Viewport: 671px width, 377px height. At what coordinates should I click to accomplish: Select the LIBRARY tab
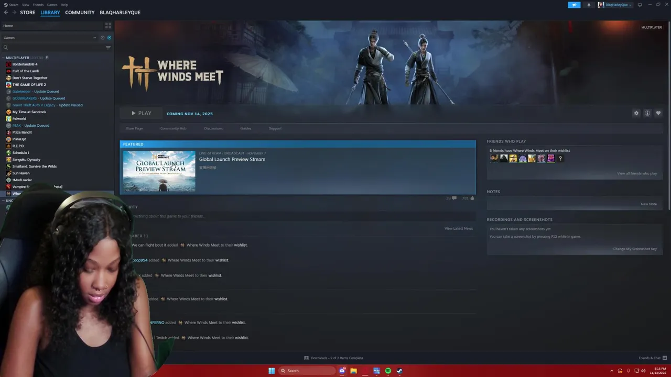click(50, 13)
